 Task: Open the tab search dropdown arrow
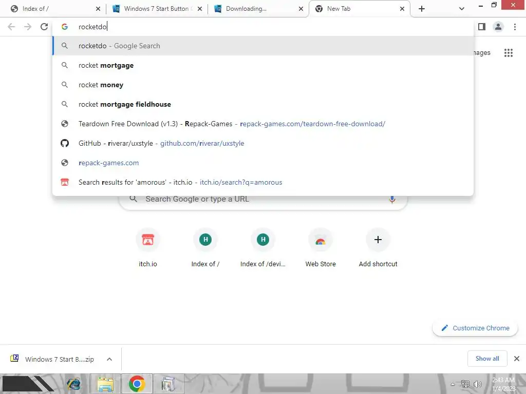point(462,9)
